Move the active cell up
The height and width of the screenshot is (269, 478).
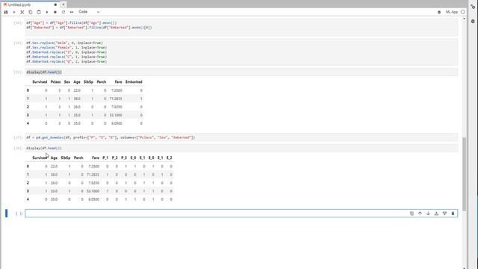tap(420, 214)
